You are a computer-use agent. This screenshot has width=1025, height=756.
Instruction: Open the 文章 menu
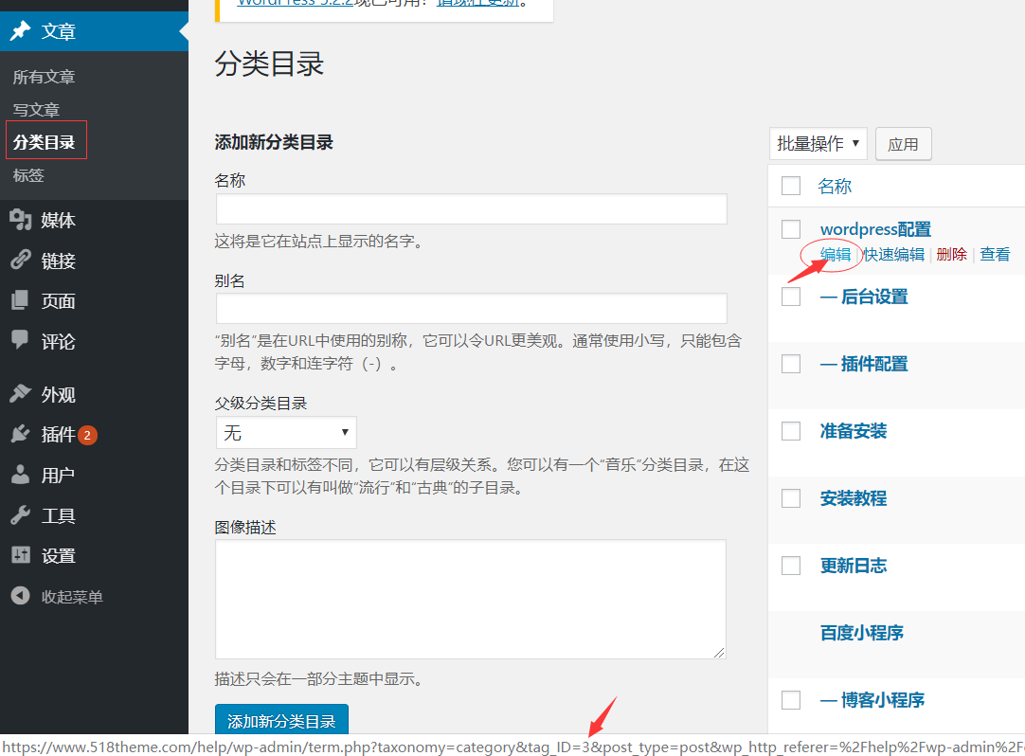58,30
